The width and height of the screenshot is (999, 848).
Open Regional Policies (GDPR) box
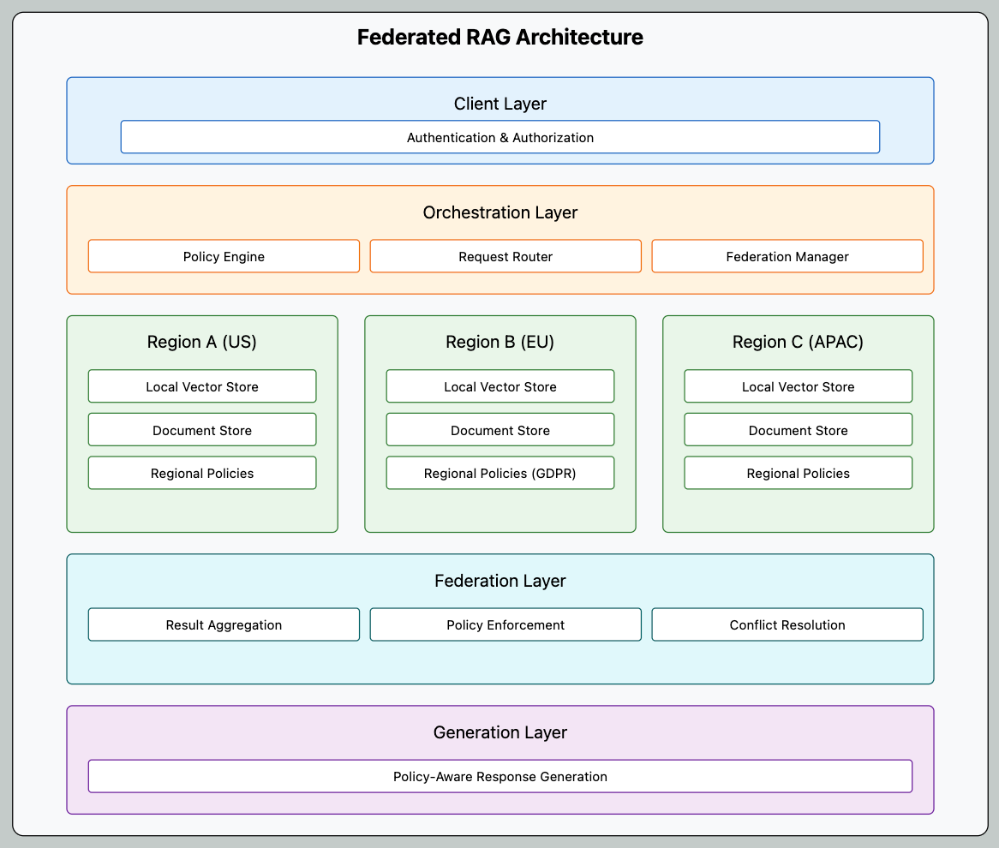pos(500,472)
